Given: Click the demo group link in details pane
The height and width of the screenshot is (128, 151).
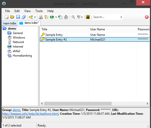Looking at the screenshot, I should 16,110.
